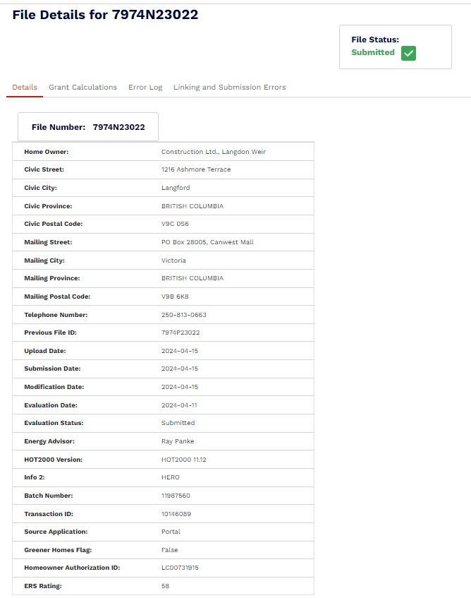
Task: Click the Energy Advisor name Ray Panke
Action: click(x=177, y=441)
